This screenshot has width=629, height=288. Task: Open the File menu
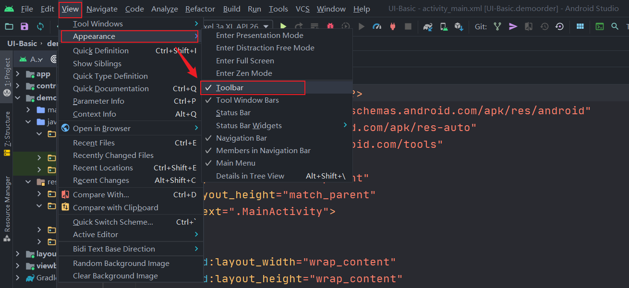click(x=27, y=9)
